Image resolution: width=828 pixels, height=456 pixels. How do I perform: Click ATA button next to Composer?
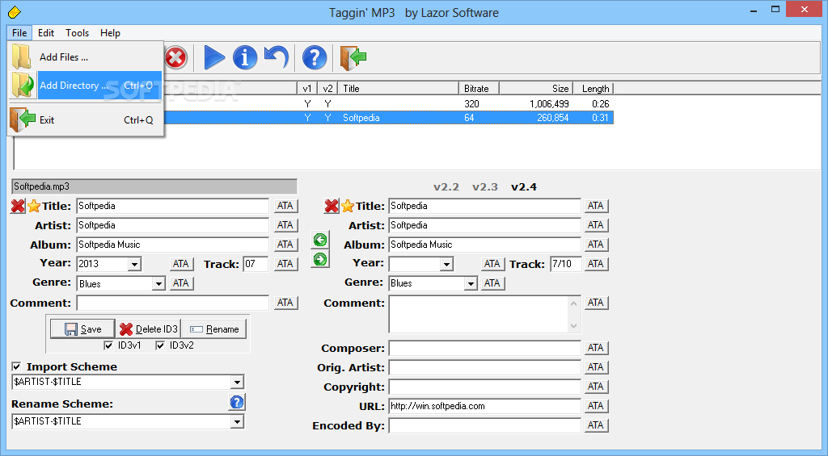(596, 348)
